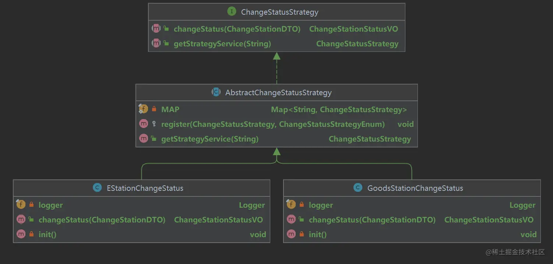Click the method icon of changeStatus in EStationChangeStatus
The height and width of the screenshot is (264, 553).
(21, 220)
